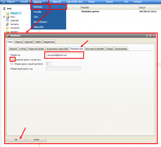Open the Přijaté inbox folder icon
The height and width of the screenshot is (147, 161).
point(7,13)
